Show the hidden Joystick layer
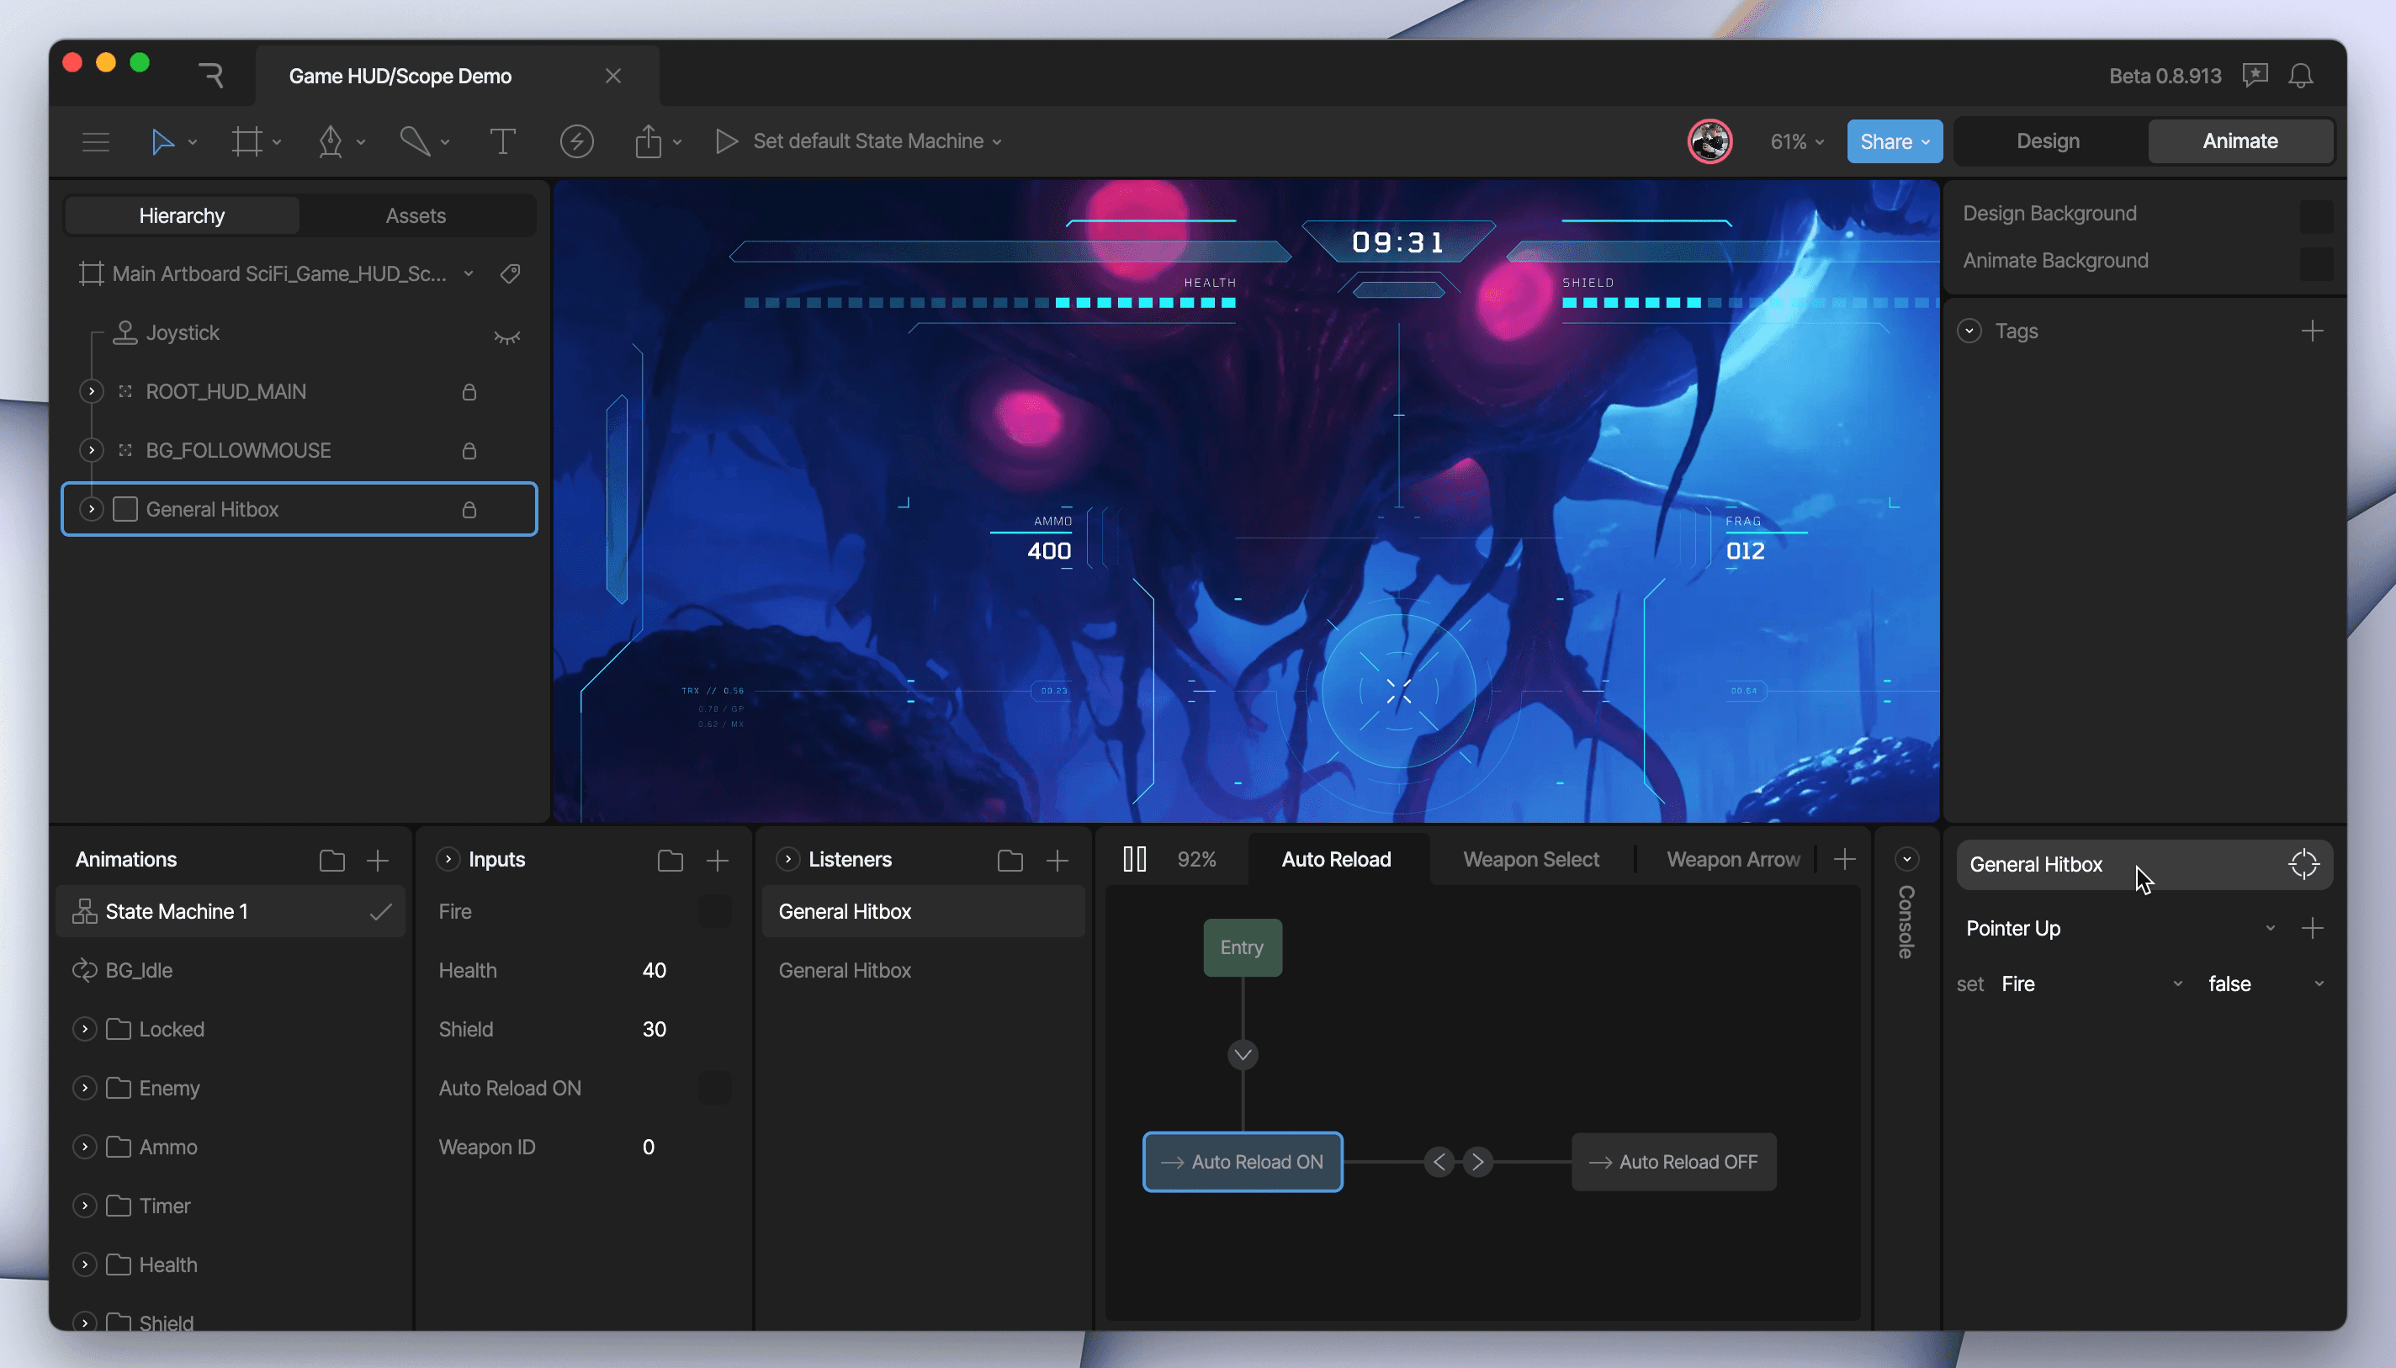2396x1368 pixels. [x=507, y=336]
